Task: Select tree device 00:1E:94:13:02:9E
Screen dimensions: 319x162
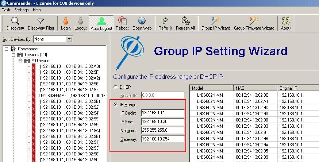Action: [70, 101]
